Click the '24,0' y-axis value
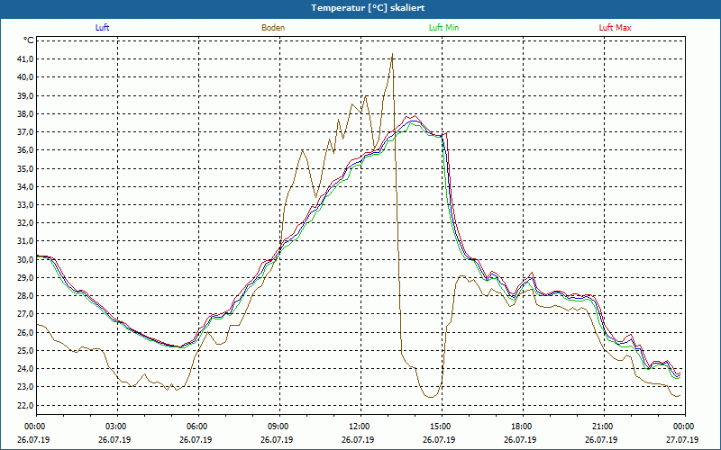721x450 pixels. pos(26,369)
